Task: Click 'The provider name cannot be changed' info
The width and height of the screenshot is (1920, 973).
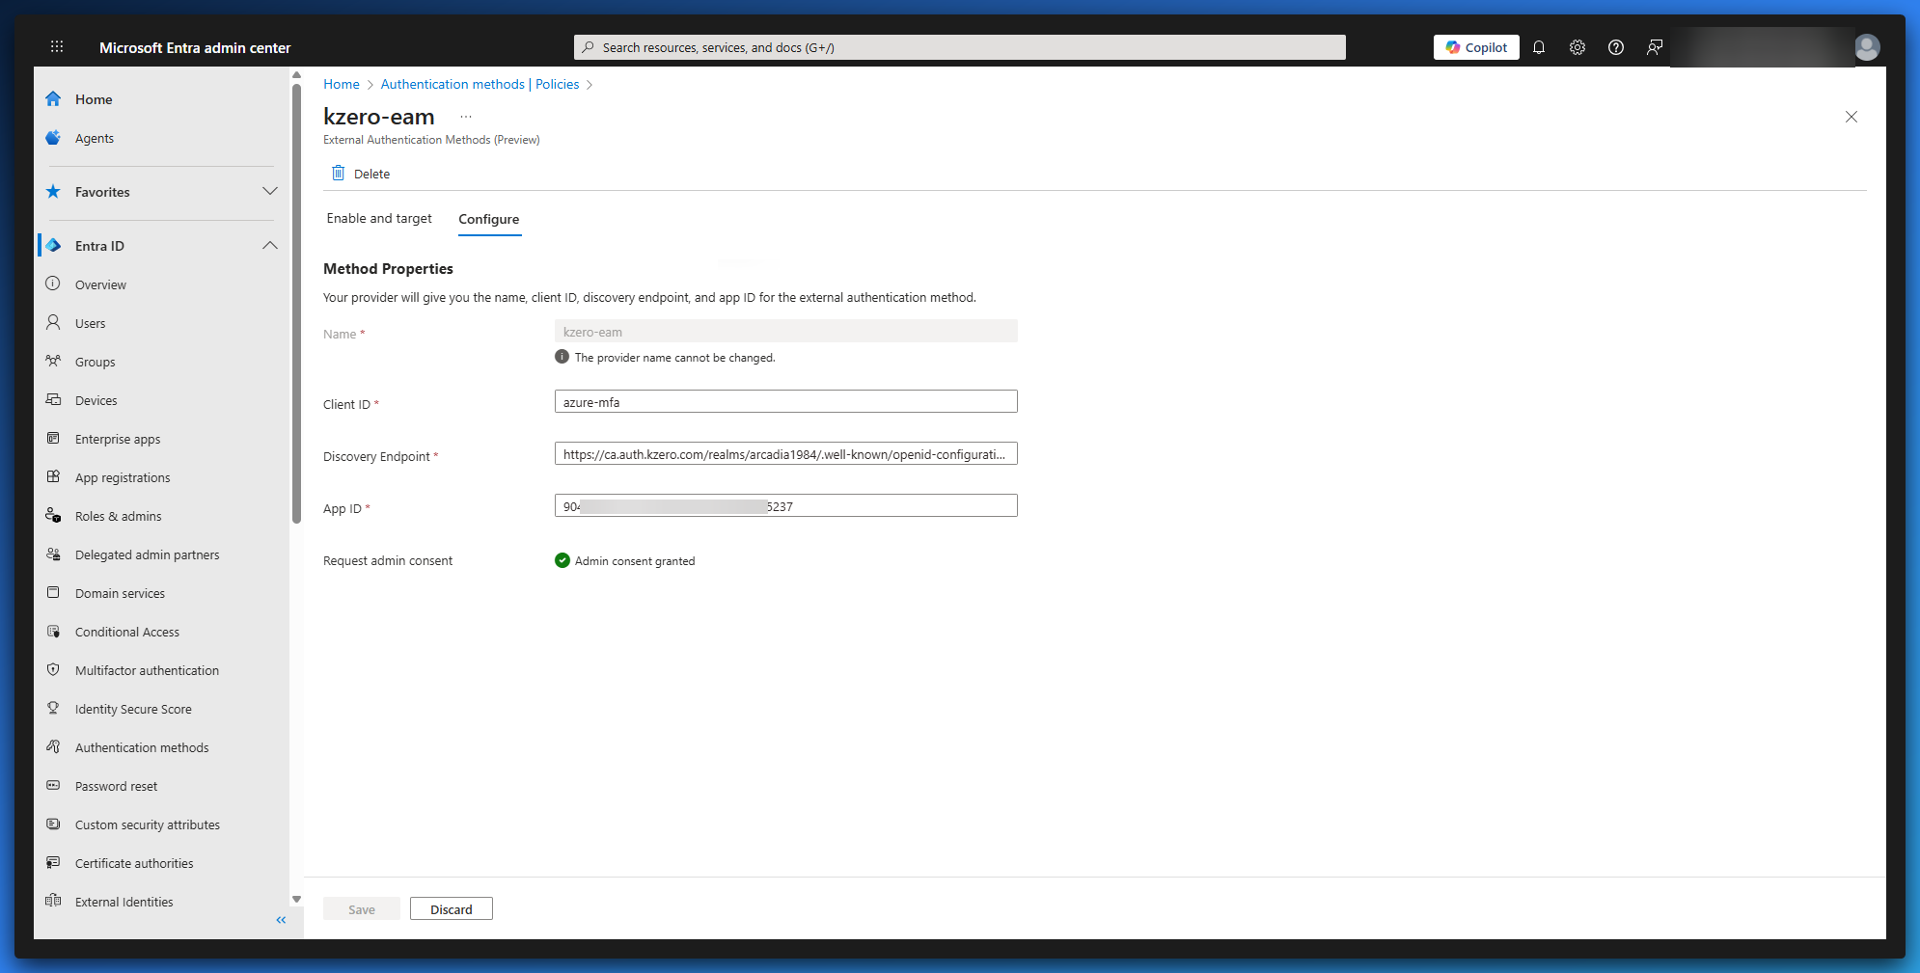Action: pyautogui.click(x=665, y=357)
